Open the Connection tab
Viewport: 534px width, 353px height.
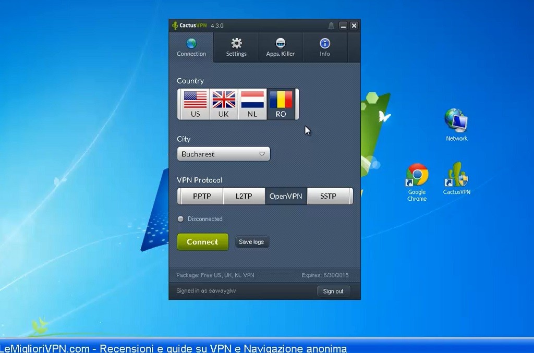[x=191, y=47]
